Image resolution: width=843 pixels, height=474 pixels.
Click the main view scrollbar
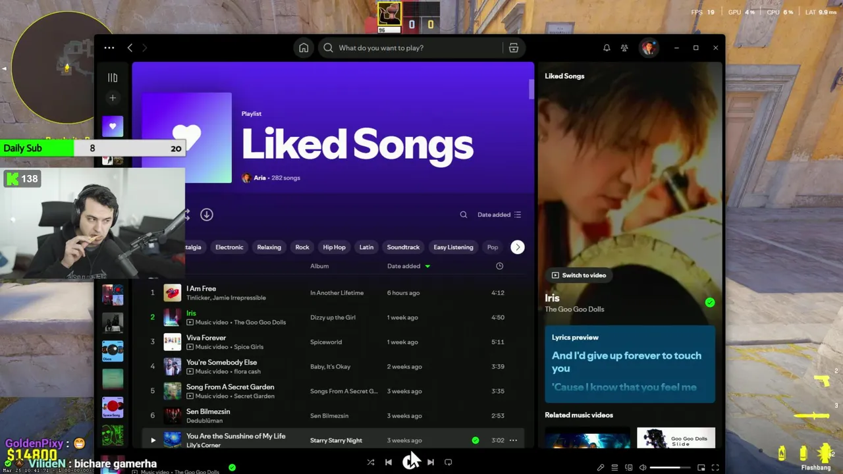(x=531, y=90)
